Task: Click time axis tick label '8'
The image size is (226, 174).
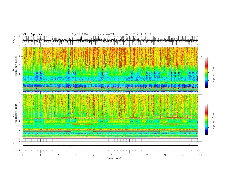Action: (165, 155)
